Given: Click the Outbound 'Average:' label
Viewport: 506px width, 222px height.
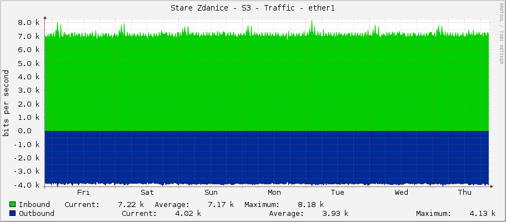Looking at the screenshot, I should point(287,213).
